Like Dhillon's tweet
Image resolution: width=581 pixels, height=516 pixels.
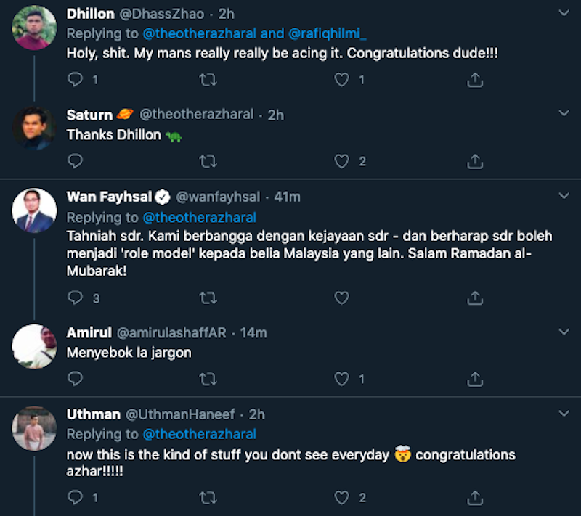(341, 80)
